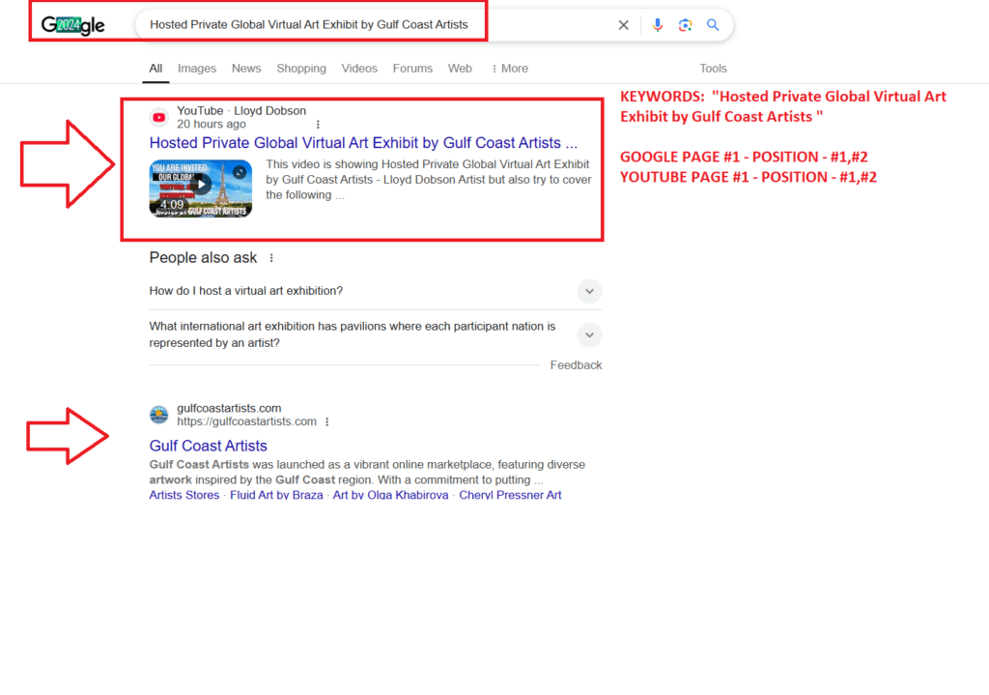Open the Shopping results tab
This screenshot has height=695, width=989.
[301, 69]
